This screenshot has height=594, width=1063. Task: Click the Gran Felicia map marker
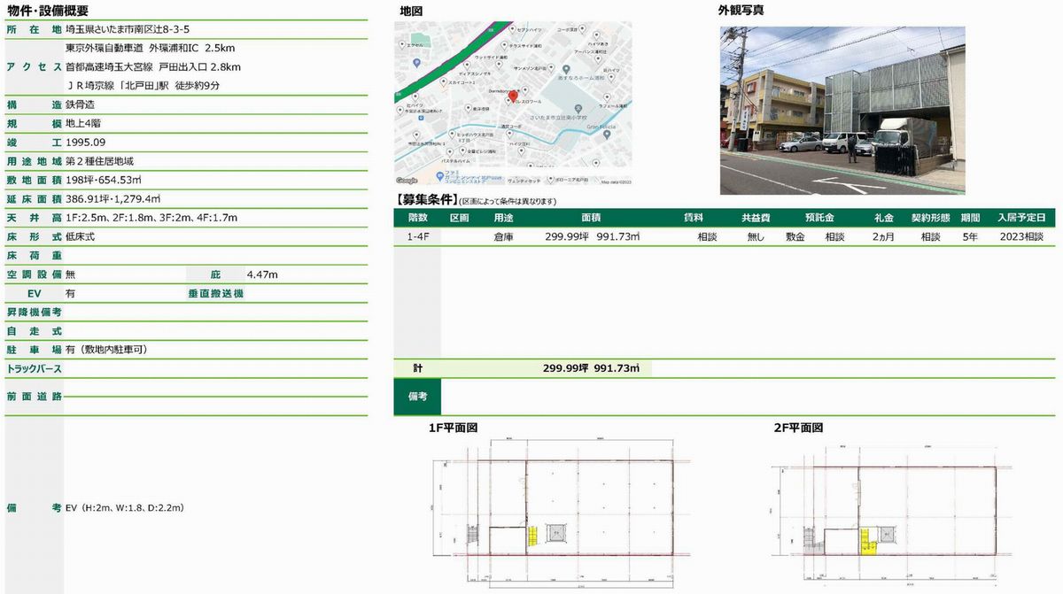point(607,135)
